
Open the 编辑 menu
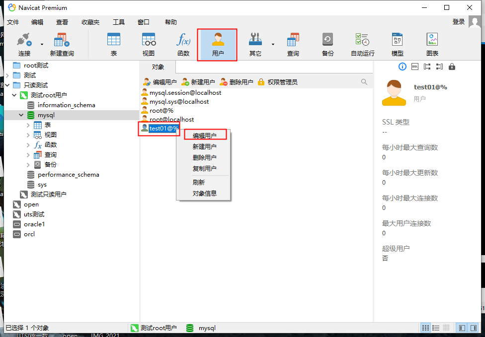point(37,22)
